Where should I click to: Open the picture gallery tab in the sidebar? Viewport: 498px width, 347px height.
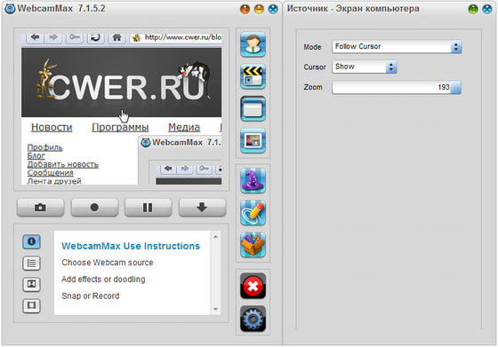tap(31, 284)
